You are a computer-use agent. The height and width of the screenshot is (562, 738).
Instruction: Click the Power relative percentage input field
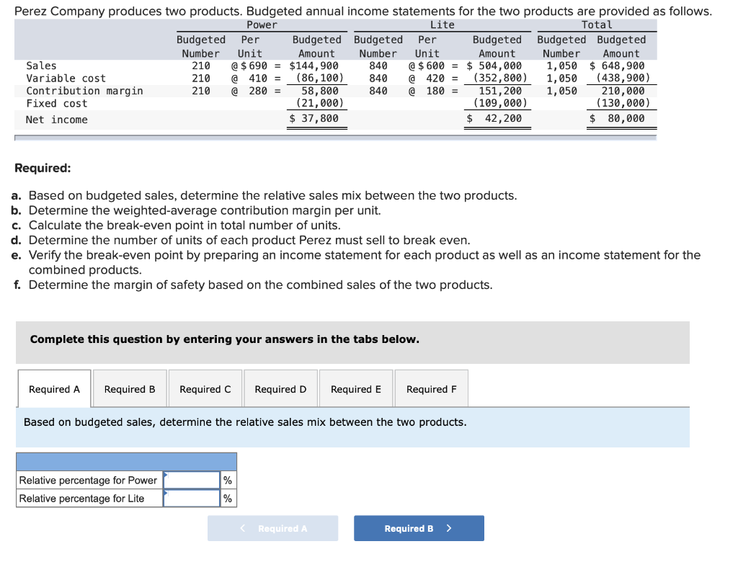[x=190, y=480]
